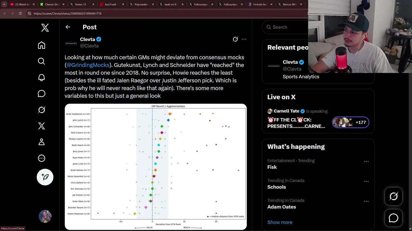Screen dimensions: 412x231
Task: Open Grok icon in the sidebar
Action: tap(42, 110)
